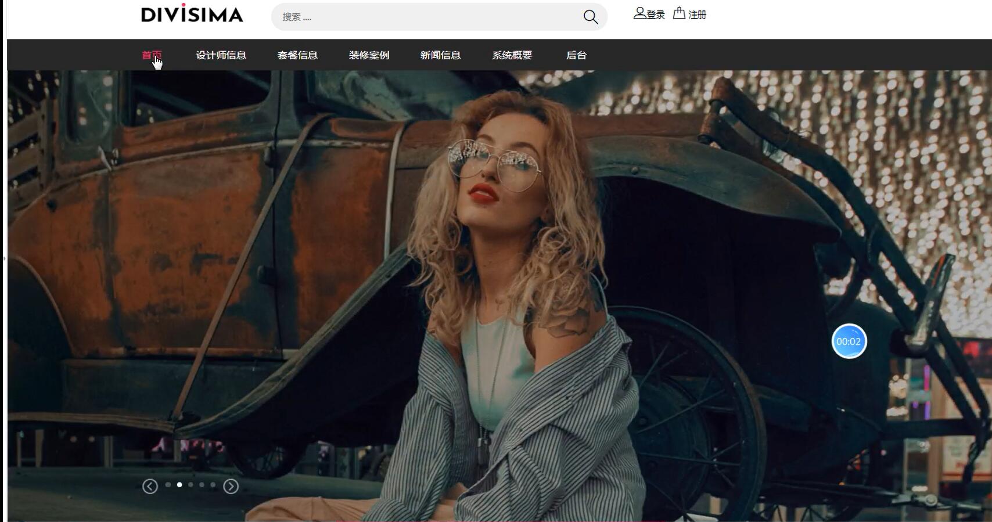Select the fifth carousel indicator dot
The width and height of the screenshot is (992, 522).
click(213, 484)
